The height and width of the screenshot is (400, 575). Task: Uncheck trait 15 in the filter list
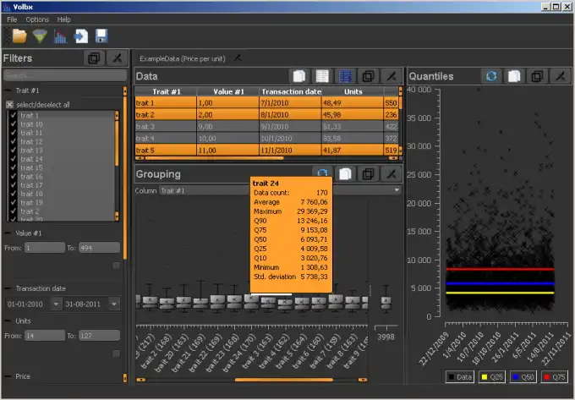[14, 168]
